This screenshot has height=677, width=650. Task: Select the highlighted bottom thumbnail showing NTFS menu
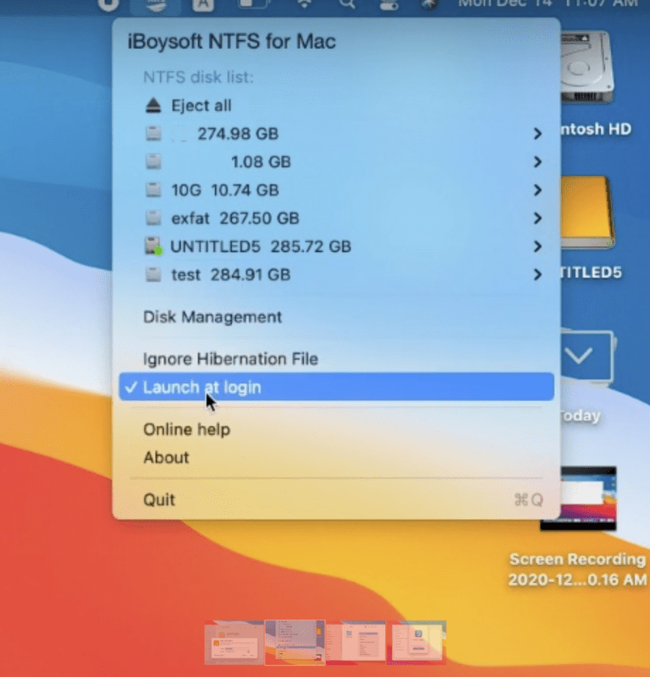[295, 642]
